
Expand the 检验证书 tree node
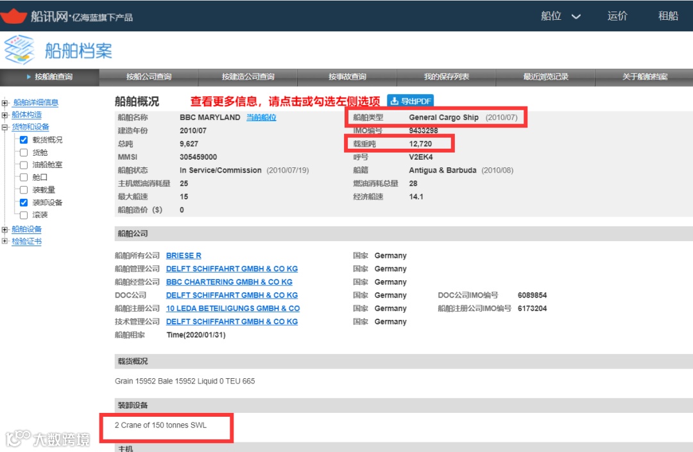5,241
